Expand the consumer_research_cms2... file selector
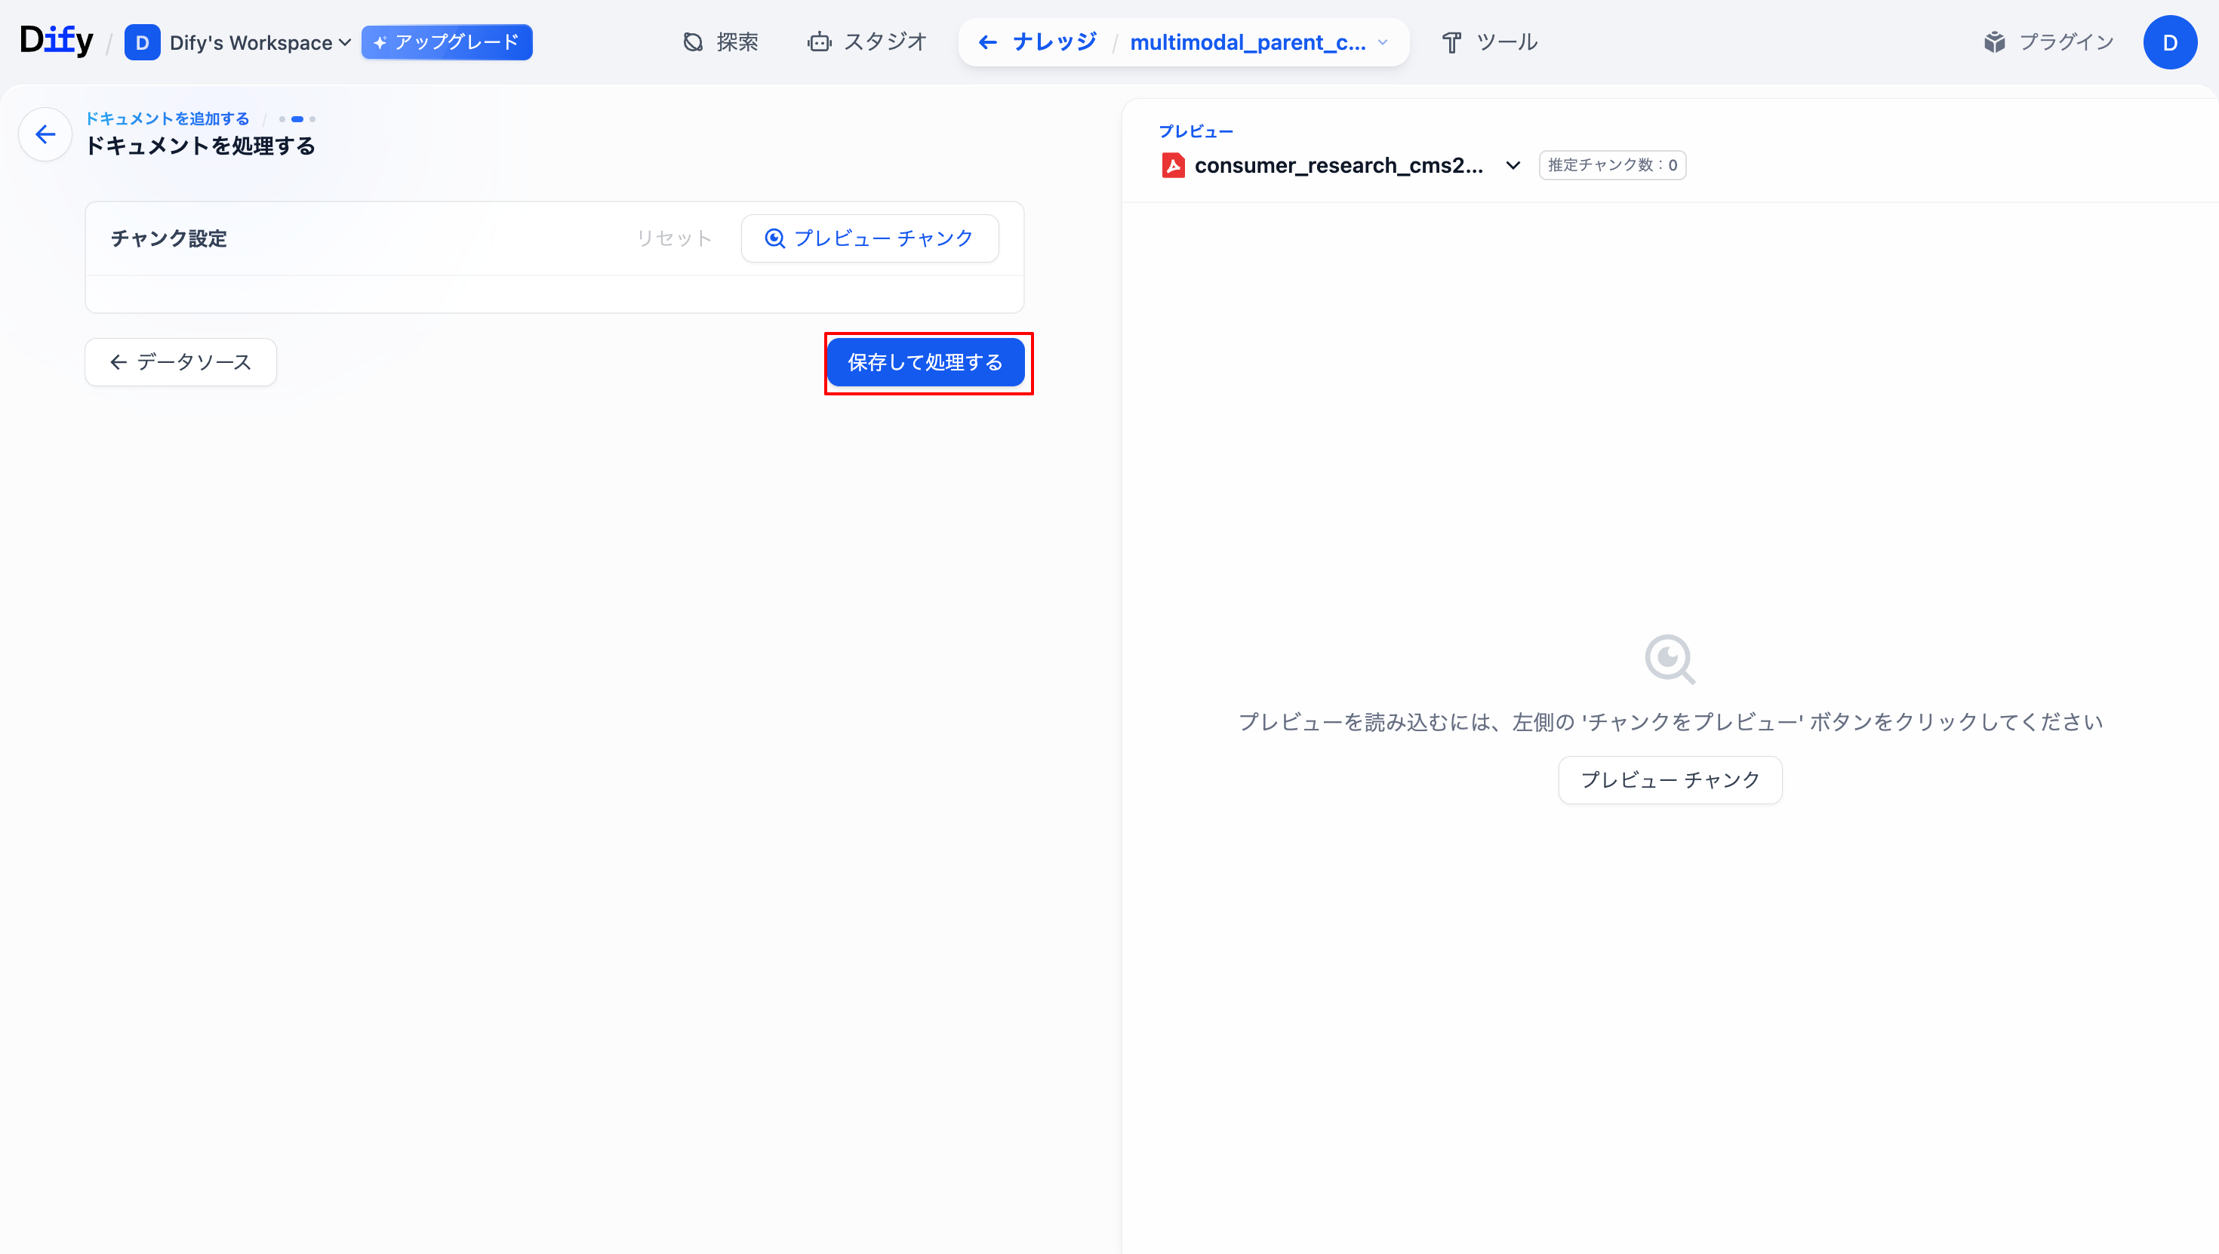This screenshot has width=2219, height=1254. (x=1513, y=165)
